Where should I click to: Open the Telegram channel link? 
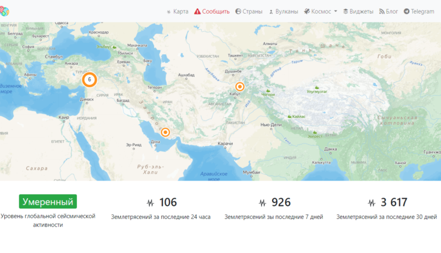pos(419,11)
